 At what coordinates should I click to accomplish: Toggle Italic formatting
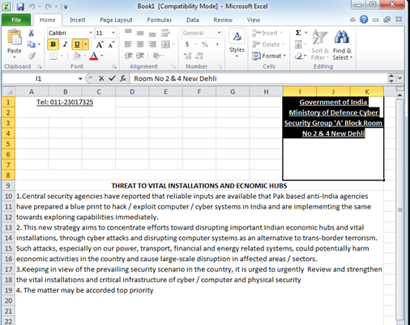point(65,44)
